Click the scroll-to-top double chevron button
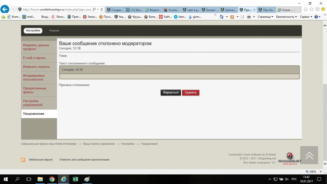 (x=309, y=155)
